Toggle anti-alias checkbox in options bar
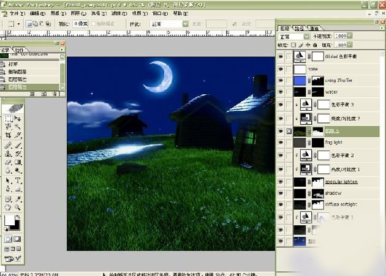The image size is (386, 276). 94,24
